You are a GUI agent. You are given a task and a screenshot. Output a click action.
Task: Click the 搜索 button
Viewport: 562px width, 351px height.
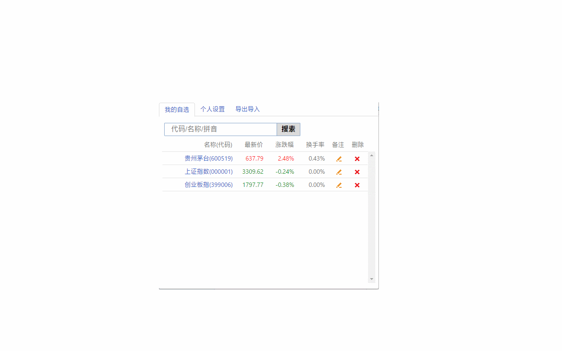coord(288,129)
